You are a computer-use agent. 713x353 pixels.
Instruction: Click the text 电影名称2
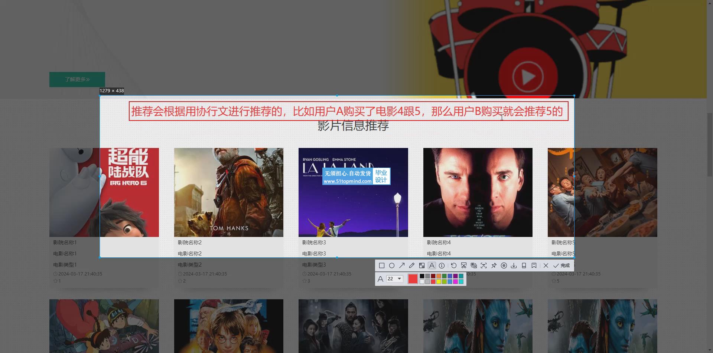189,254
